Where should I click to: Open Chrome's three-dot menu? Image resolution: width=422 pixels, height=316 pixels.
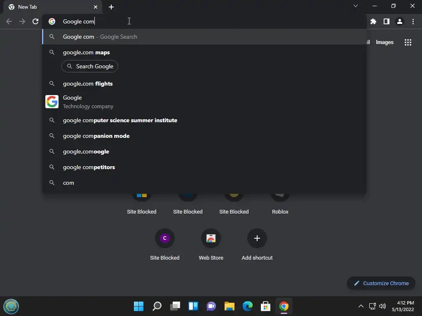tap(413, 21)
